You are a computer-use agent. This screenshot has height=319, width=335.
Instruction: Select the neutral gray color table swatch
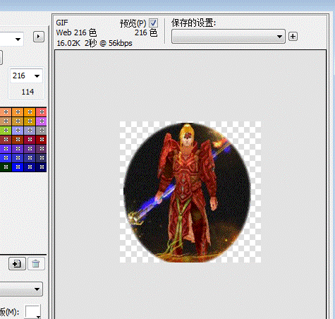42,131
